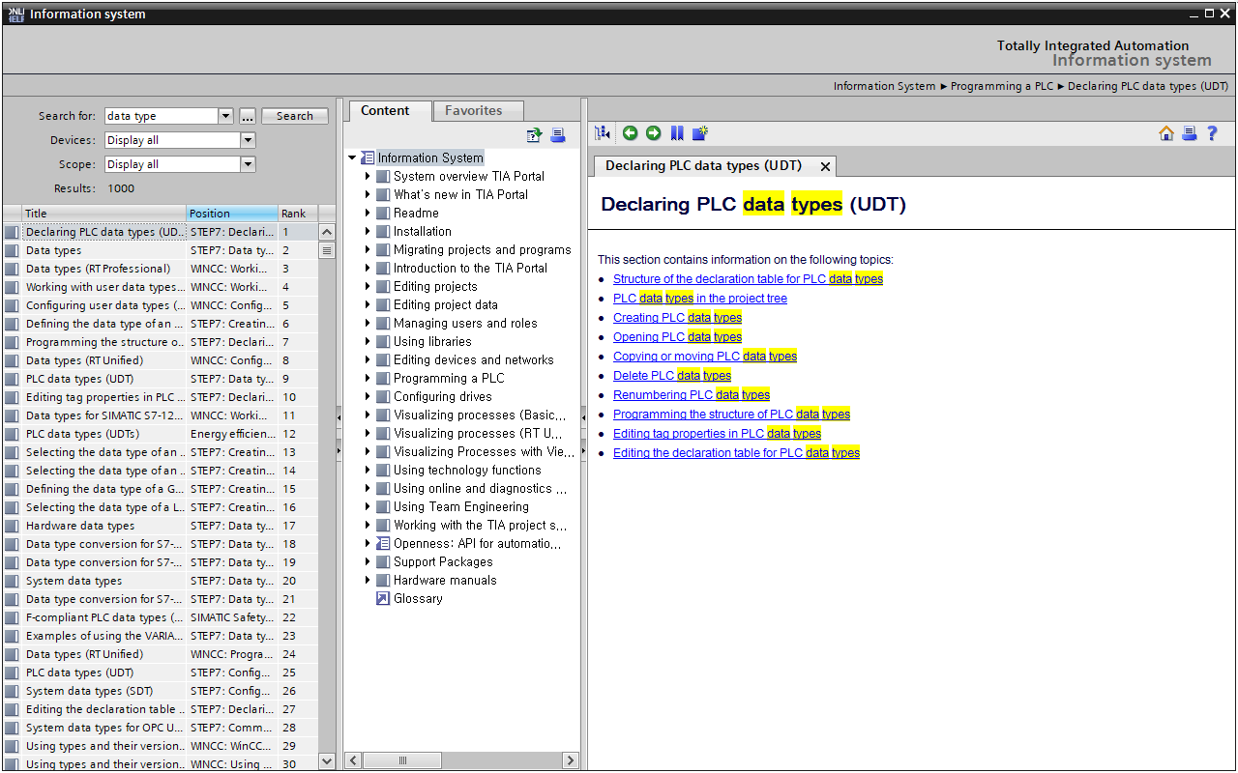Click the Search button
1238x773 pixels.
295,116
